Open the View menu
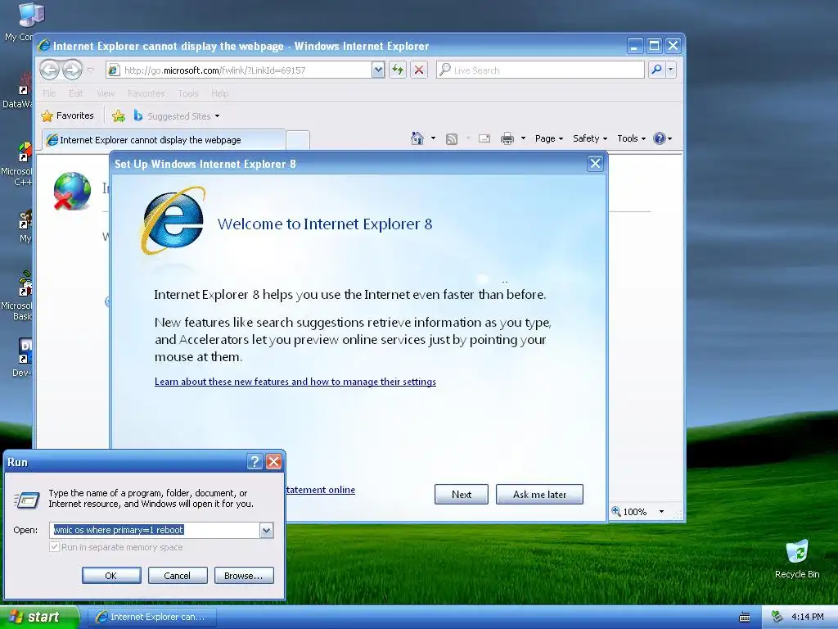The image size is (838, 629). coord(106,93)
